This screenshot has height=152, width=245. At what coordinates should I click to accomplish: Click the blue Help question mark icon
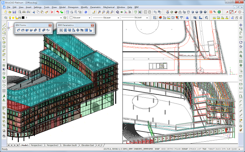[85, 12]
